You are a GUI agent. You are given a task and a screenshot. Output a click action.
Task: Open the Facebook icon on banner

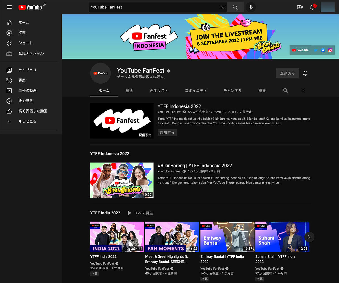tap(323, 50)
